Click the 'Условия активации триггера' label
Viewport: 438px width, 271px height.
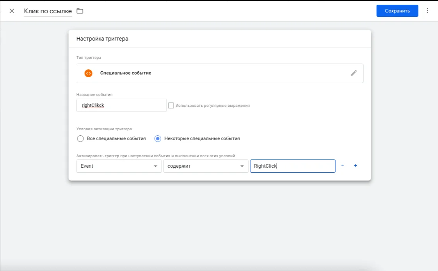pyautogui.click(x=104, y=129)
